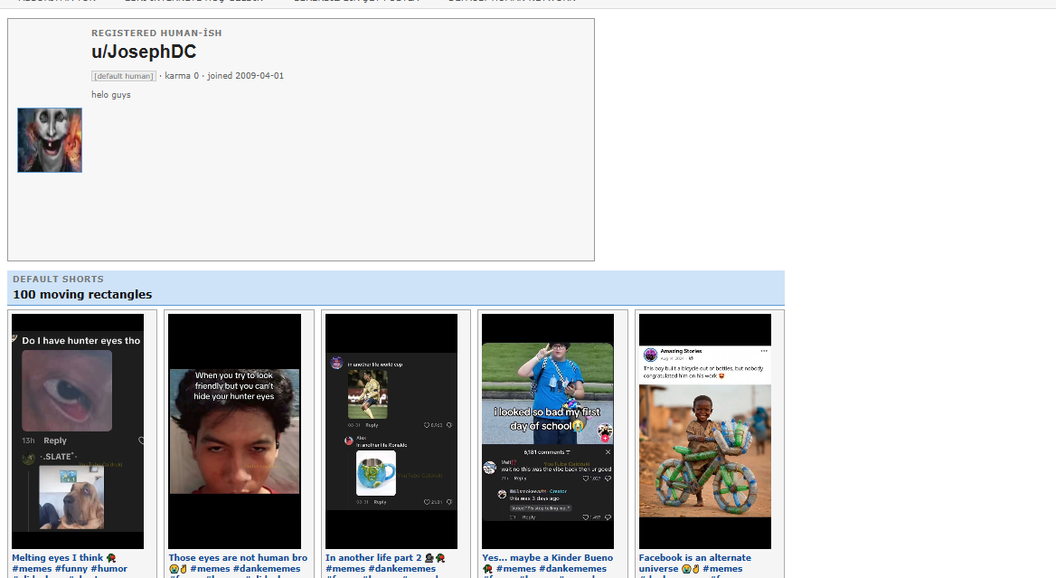Click the 'helo guys' bio text
Screen dimensions: 1056x578
[111, 95]
